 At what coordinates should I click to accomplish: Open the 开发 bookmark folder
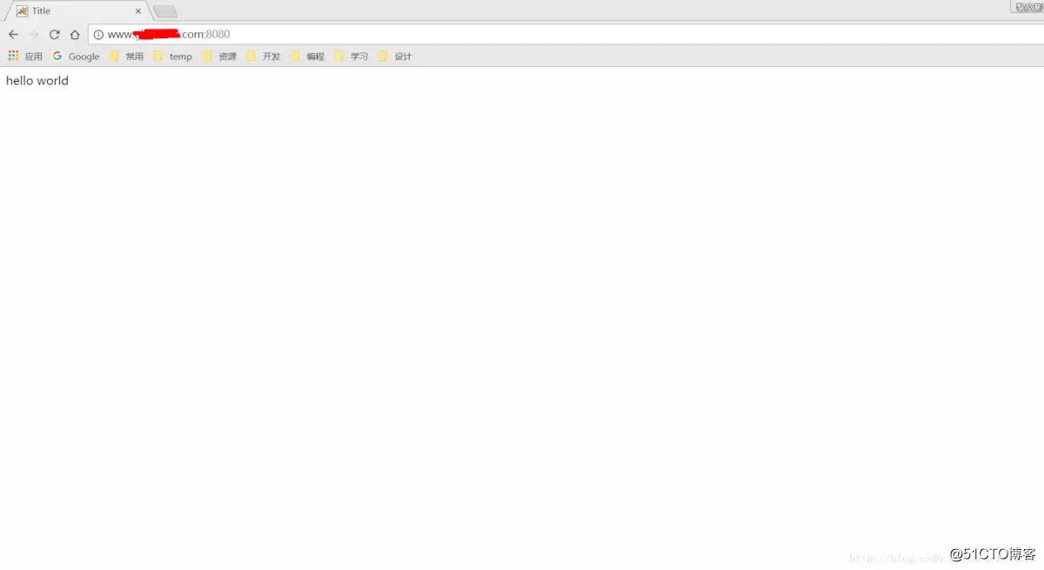[x=264, y=57]
